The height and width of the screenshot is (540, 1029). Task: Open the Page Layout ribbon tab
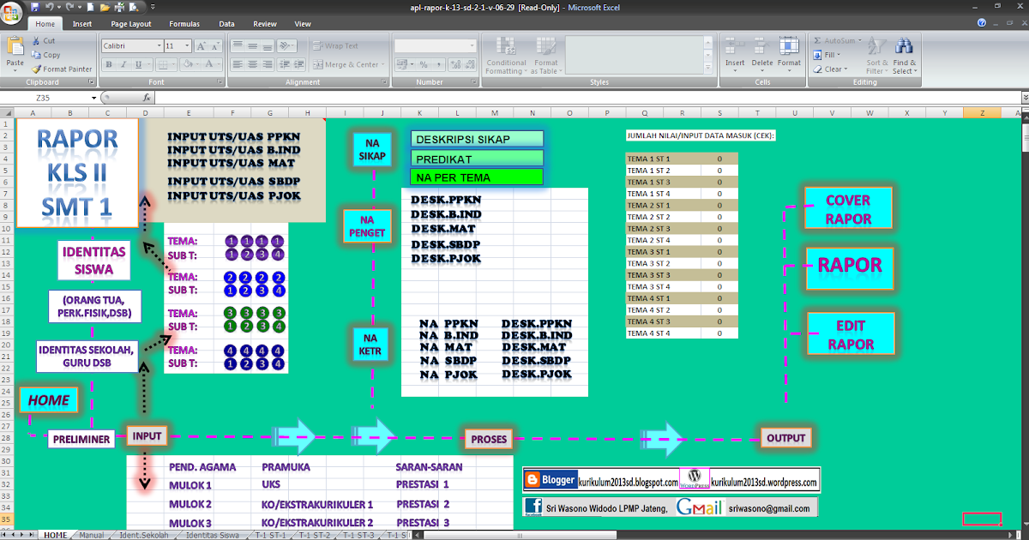click(131, 24)
